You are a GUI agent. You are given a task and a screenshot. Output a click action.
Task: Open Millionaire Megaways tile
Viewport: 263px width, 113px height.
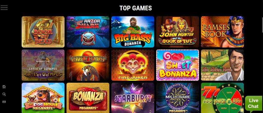coord(178,98)
